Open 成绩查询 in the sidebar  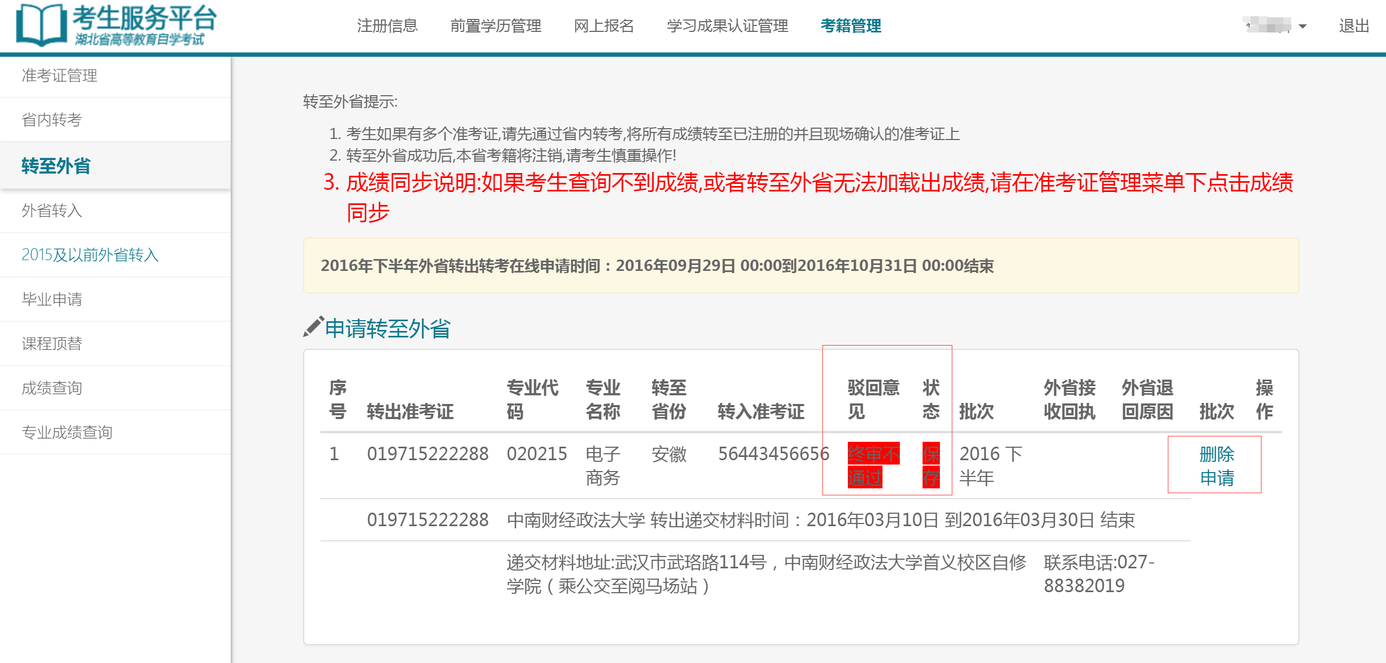coord(51,388)
